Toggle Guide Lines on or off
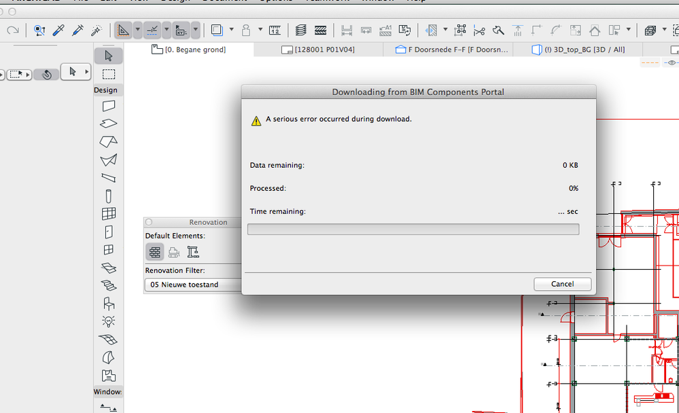 point(124,31)
